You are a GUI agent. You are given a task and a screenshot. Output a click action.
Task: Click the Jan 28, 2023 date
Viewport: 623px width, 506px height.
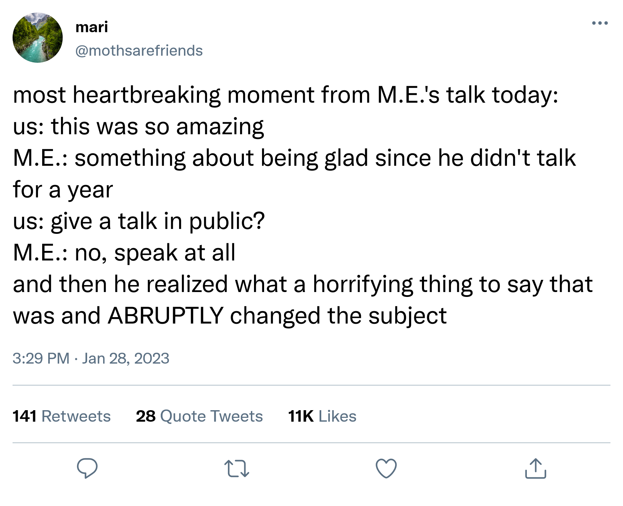(x=125, y=358)
